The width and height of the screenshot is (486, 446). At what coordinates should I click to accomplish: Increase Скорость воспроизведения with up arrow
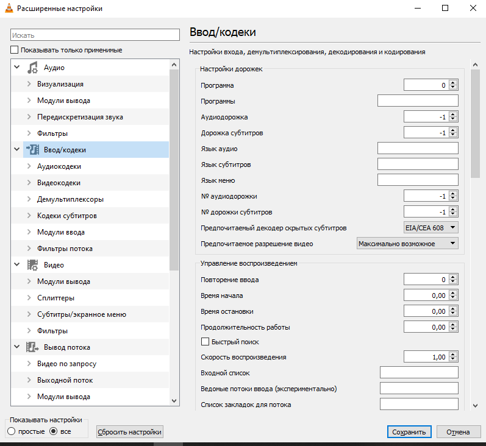(453, 355)
